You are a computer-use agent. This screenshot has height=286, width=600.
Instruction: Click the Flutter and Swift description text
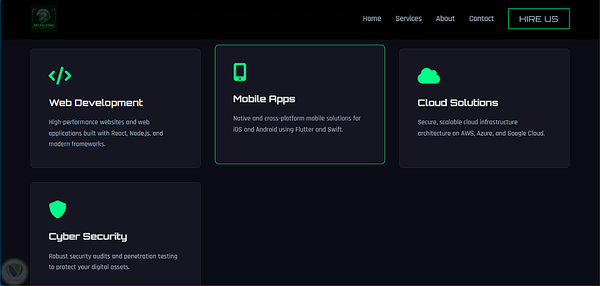pos(297,124)
